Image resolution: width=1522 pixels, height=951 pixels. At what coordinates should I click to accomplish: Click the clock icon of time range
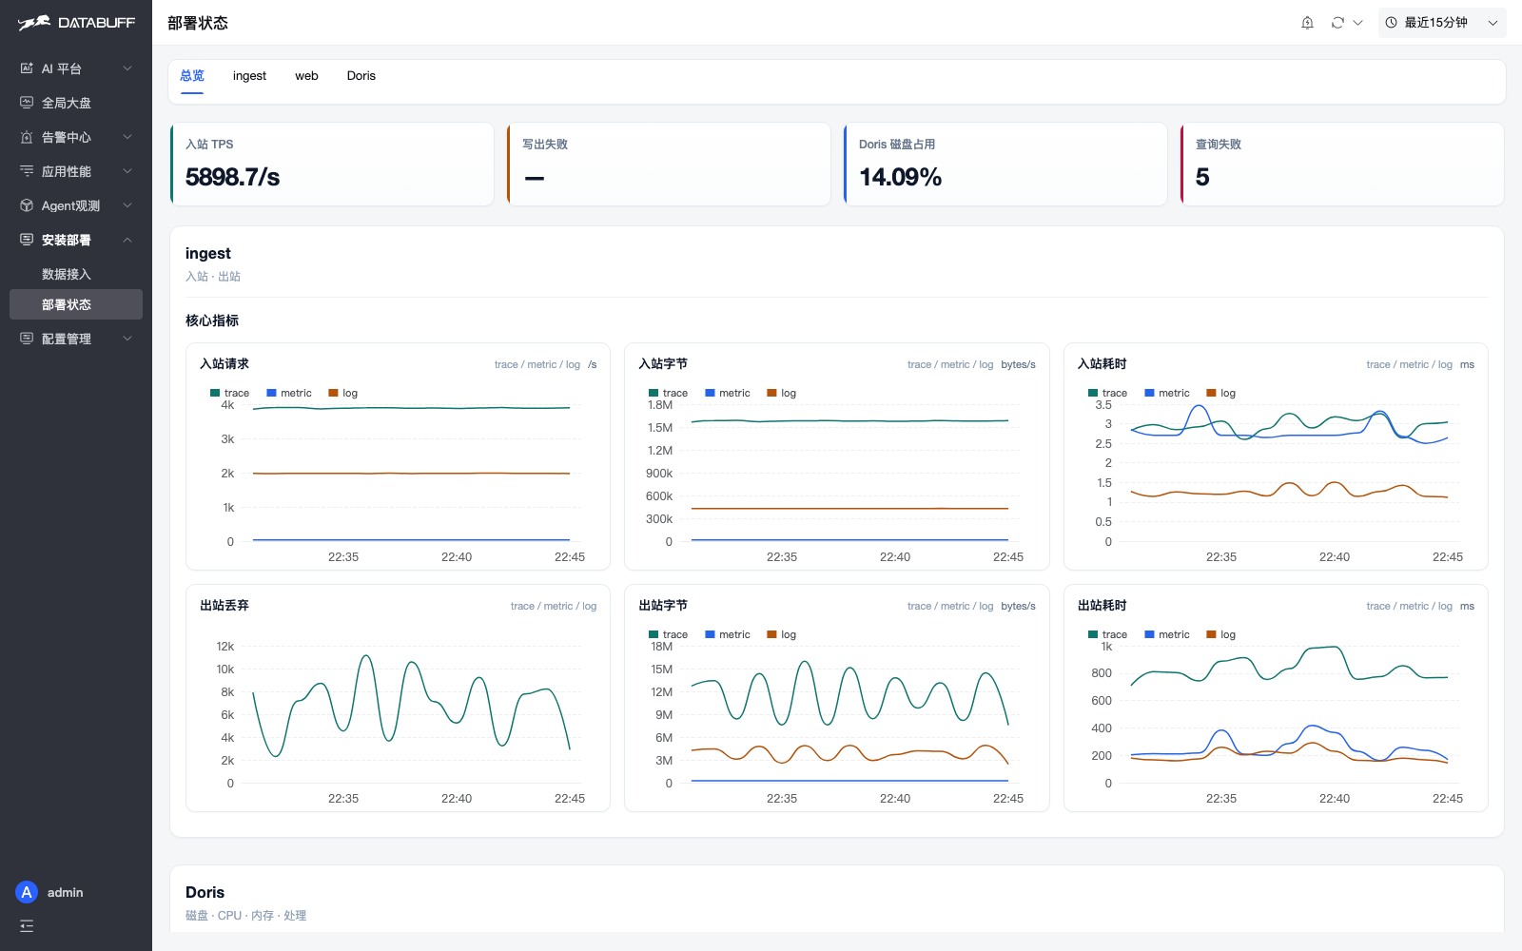[1392, 23]
